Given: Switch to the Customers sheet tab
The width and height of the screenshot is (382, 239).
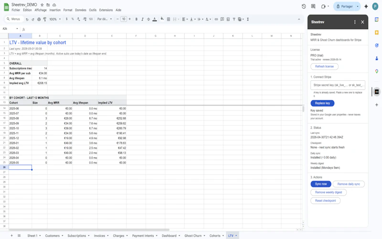Looking at the screenshot, I should (x=53, y=236).
